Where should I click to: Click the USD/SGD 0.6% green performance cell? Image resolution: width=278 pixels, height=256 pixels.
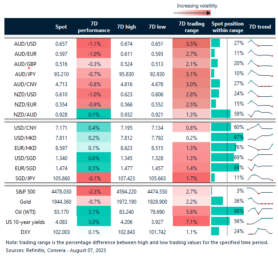(x=94, y=157)
